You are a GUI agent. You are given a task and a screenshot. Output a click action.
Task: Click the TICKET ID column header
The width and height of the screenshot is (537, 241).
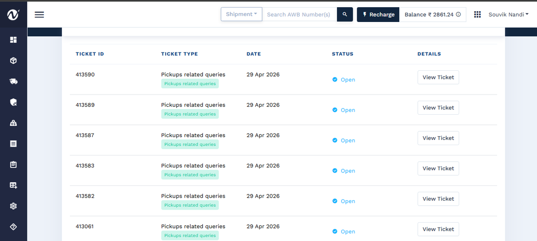90,54
